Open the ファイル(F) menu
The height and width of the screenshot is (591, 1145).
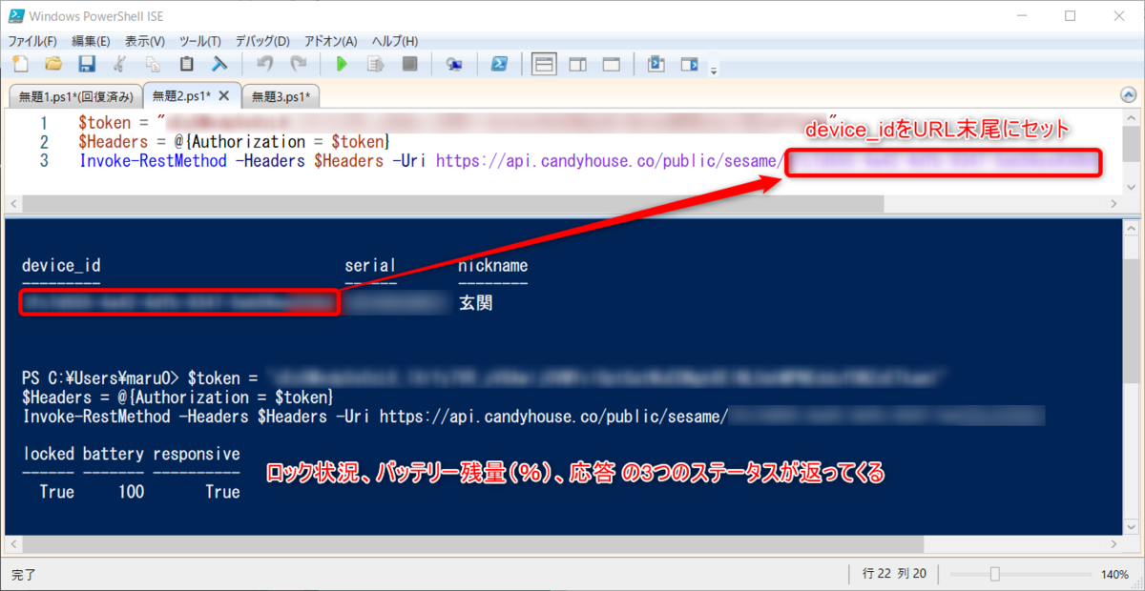click(32, 41)
